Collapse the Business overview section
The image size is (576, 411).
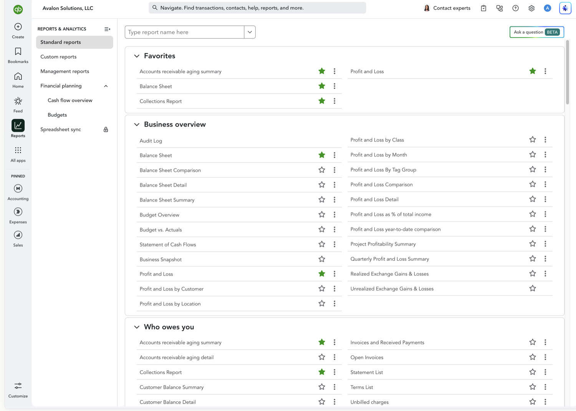tap(137, 125)
